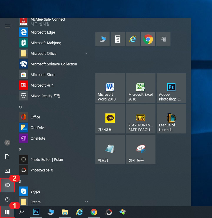The image size is (212, 218).
Task: Launch OneNote
Action: 54,138
